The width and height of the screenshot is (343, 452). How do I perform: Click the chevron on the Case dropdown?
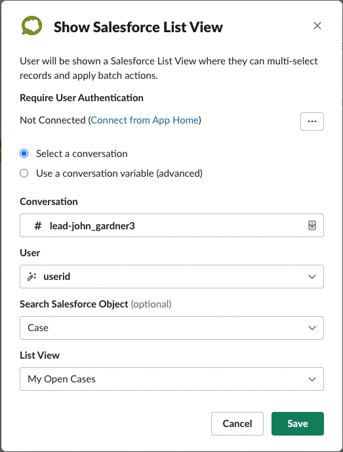coord(312,328)
